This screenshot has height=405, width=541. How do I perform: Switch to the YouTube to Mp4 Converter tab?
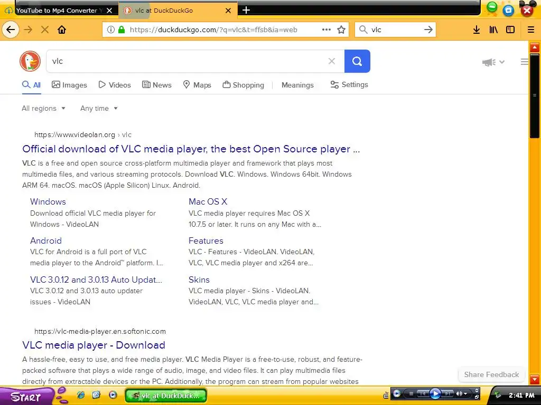(x=59, y=11)
